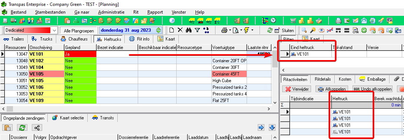The height and width of the screenshot is (140, 404).
Task: Click the truck icon in green toolbar
Action: tap(14, 21)
